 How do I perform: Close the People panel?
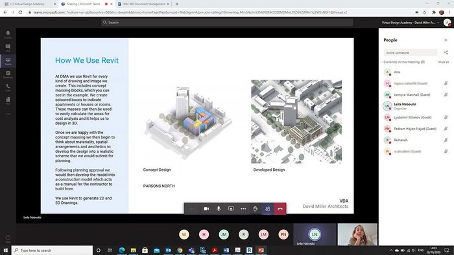[x=446, y=40]
